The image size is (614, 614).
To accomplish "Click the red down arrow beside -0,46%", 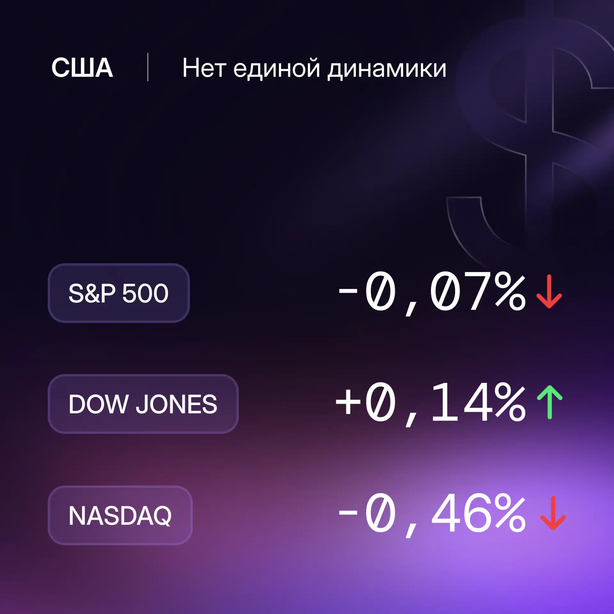I will [x=553, y=513].
